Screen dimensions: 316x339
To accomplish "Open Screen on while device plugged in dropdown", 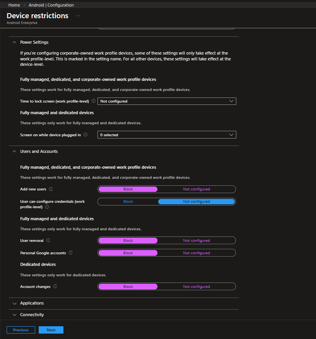I will tap(166, 135).
